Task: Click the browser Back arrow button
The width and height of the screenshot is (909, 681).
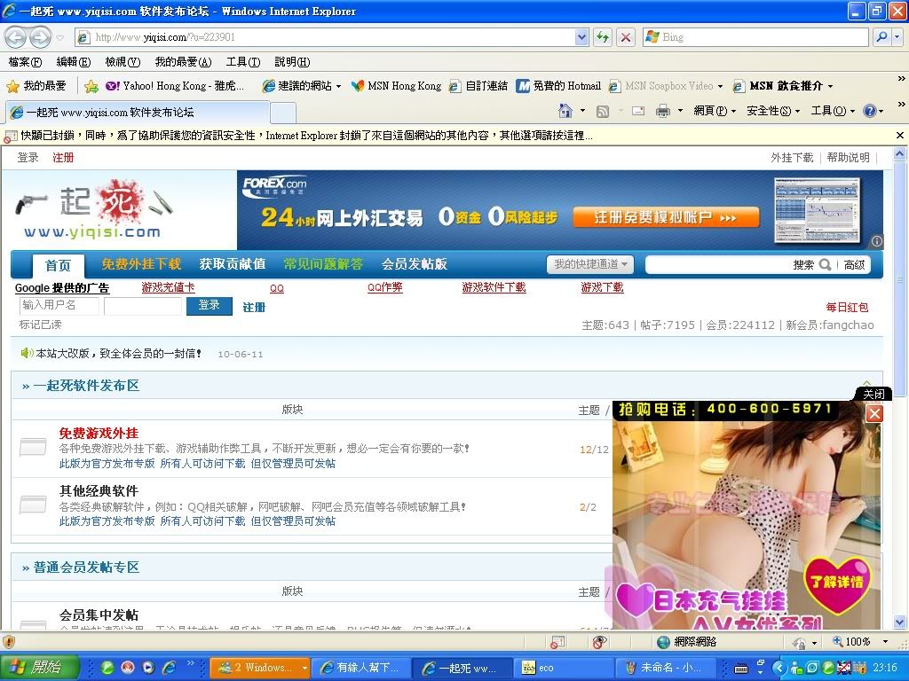Action: (x=15, y=37)
